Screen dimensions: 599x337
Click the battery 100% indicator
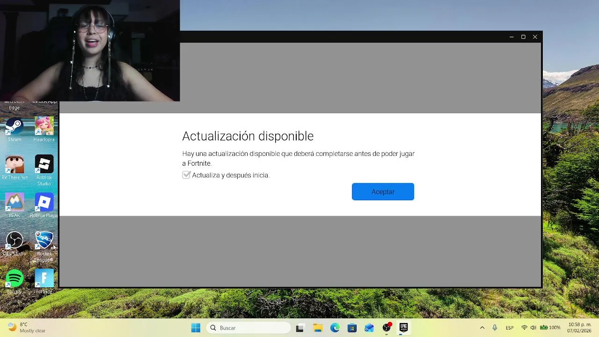point(550,328)
